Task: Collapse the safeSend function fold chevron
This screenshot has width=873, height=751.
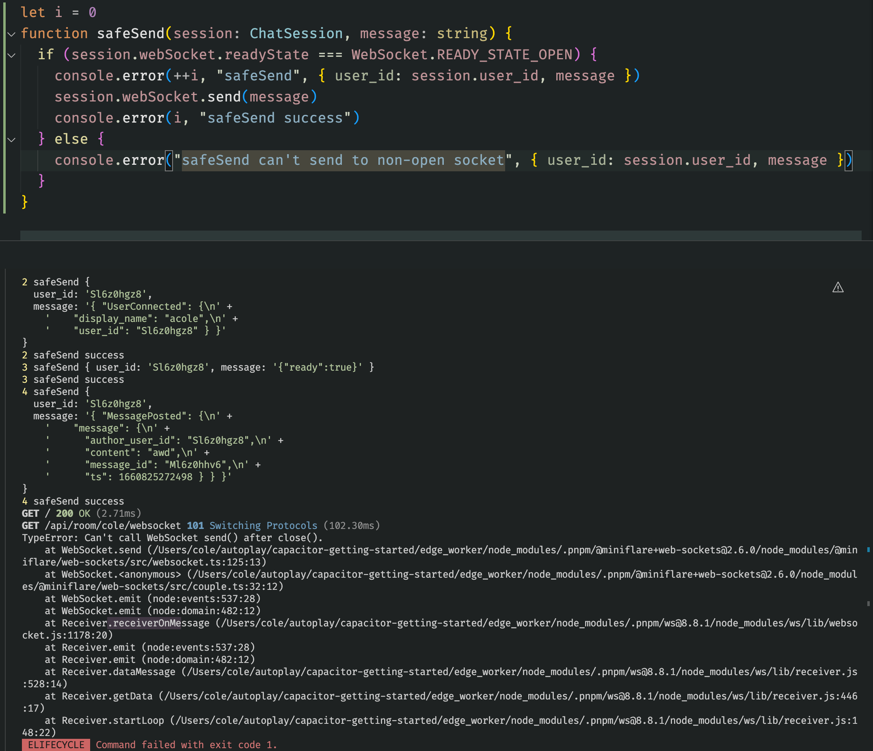Action: pos(12,34)
